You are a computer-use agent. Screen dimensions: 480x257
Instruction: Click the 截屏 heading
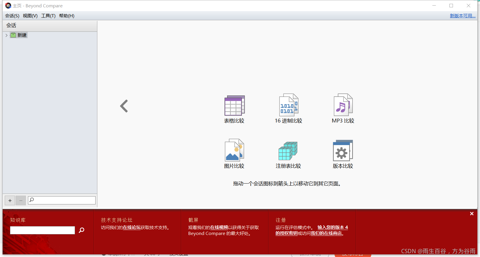(193, 220)
